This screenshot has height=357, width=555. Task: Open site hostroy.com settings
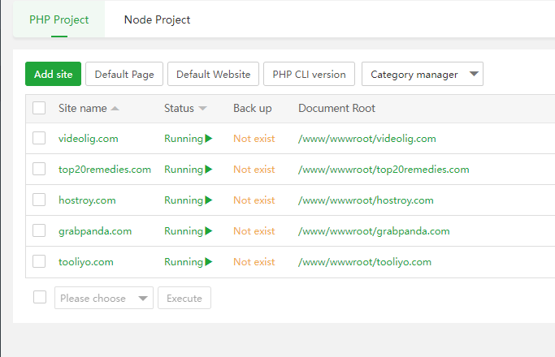coord(87,200)
